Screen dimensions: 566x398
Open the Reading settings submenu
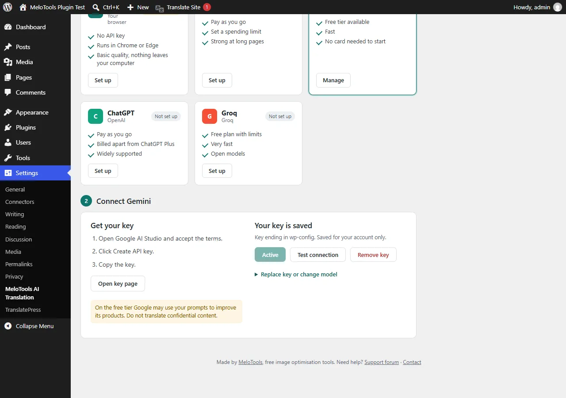[15, 226]
